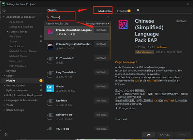The image size is (193, 140).
Task: Click the Easy-Translation plugin icon
Action: [50, 74]
